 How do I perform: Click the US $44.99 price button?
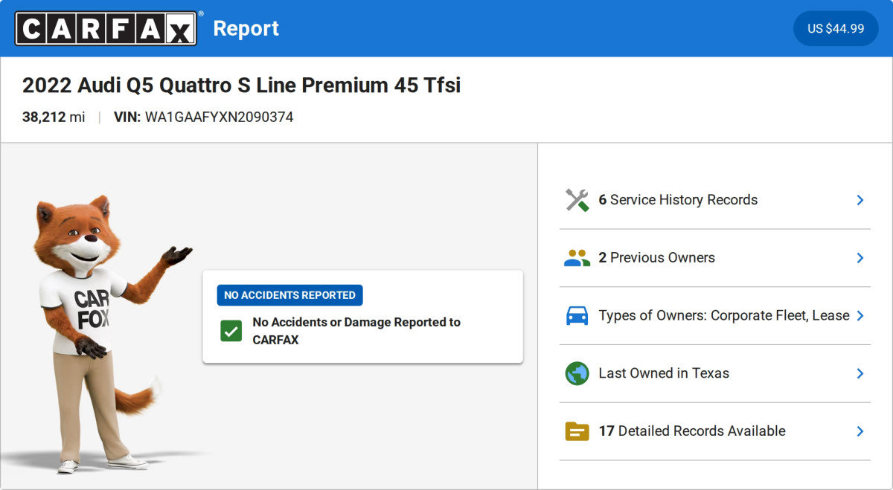tap(836, 28)
